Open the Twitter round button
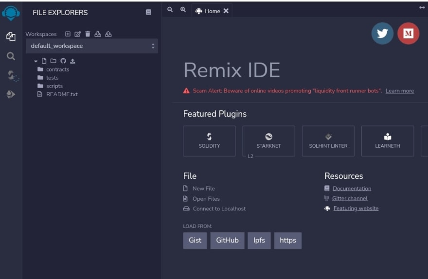The width and height of the screenshot is (428, 279). click(382, 33)
